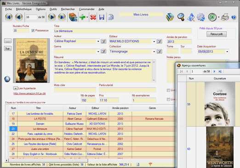The height and width of the screenshot is (168, 240).
Task: Go to first record arrow
Action: tap(9, 17)
